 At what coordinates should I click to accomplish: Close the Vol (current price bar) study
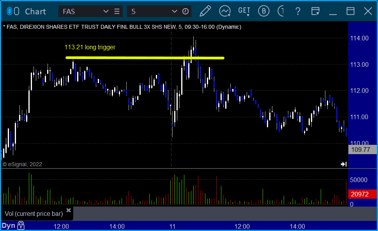(69, 210)
